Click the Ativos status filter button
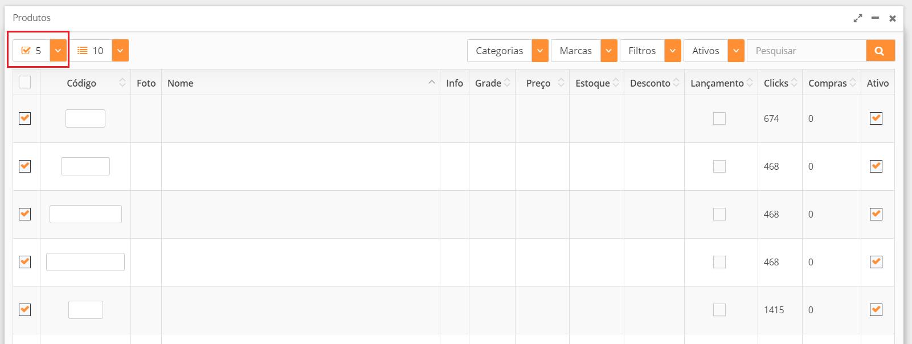 tap(706, 51)
